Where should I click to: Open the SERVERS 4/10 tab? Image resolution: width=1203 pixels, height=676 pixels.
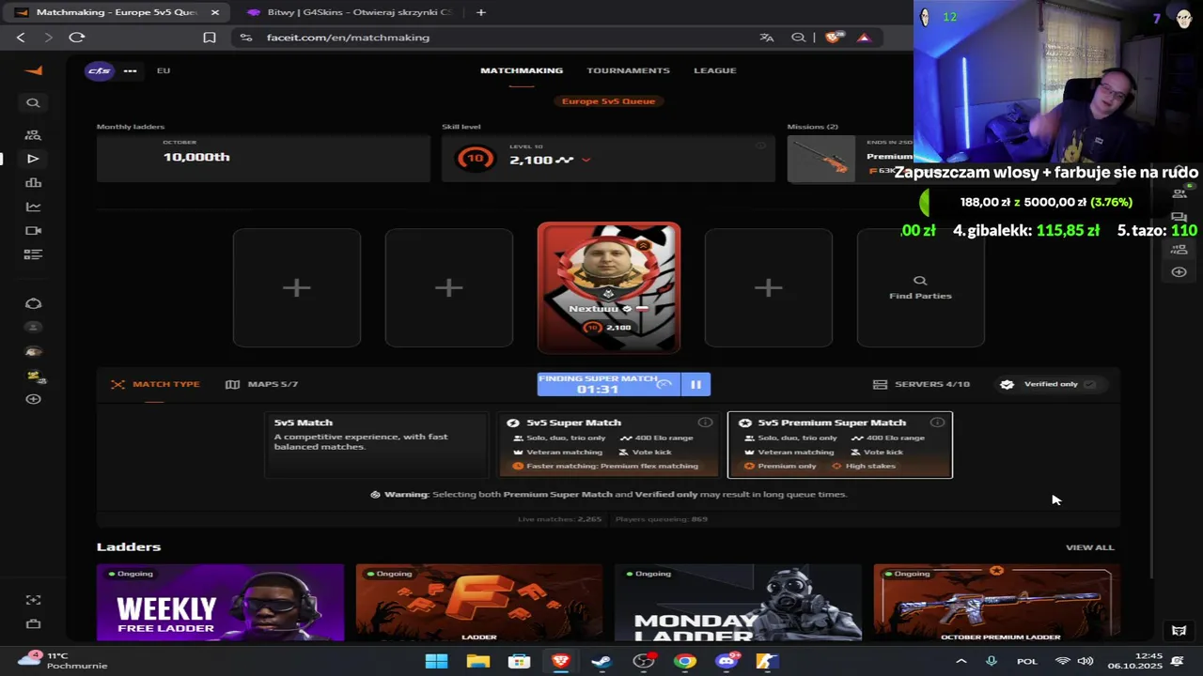point(921,384)
